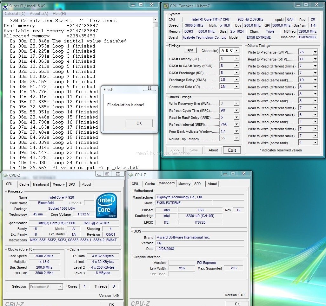
Task: Click the Mainboard model field EX58-EXTREME in CPU-Z
Action: pyautogui.click(x=184, y=203)
